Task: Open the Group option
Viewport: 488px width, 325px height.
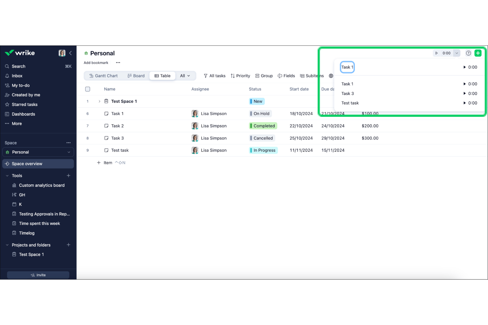Action: coord(264,76)
